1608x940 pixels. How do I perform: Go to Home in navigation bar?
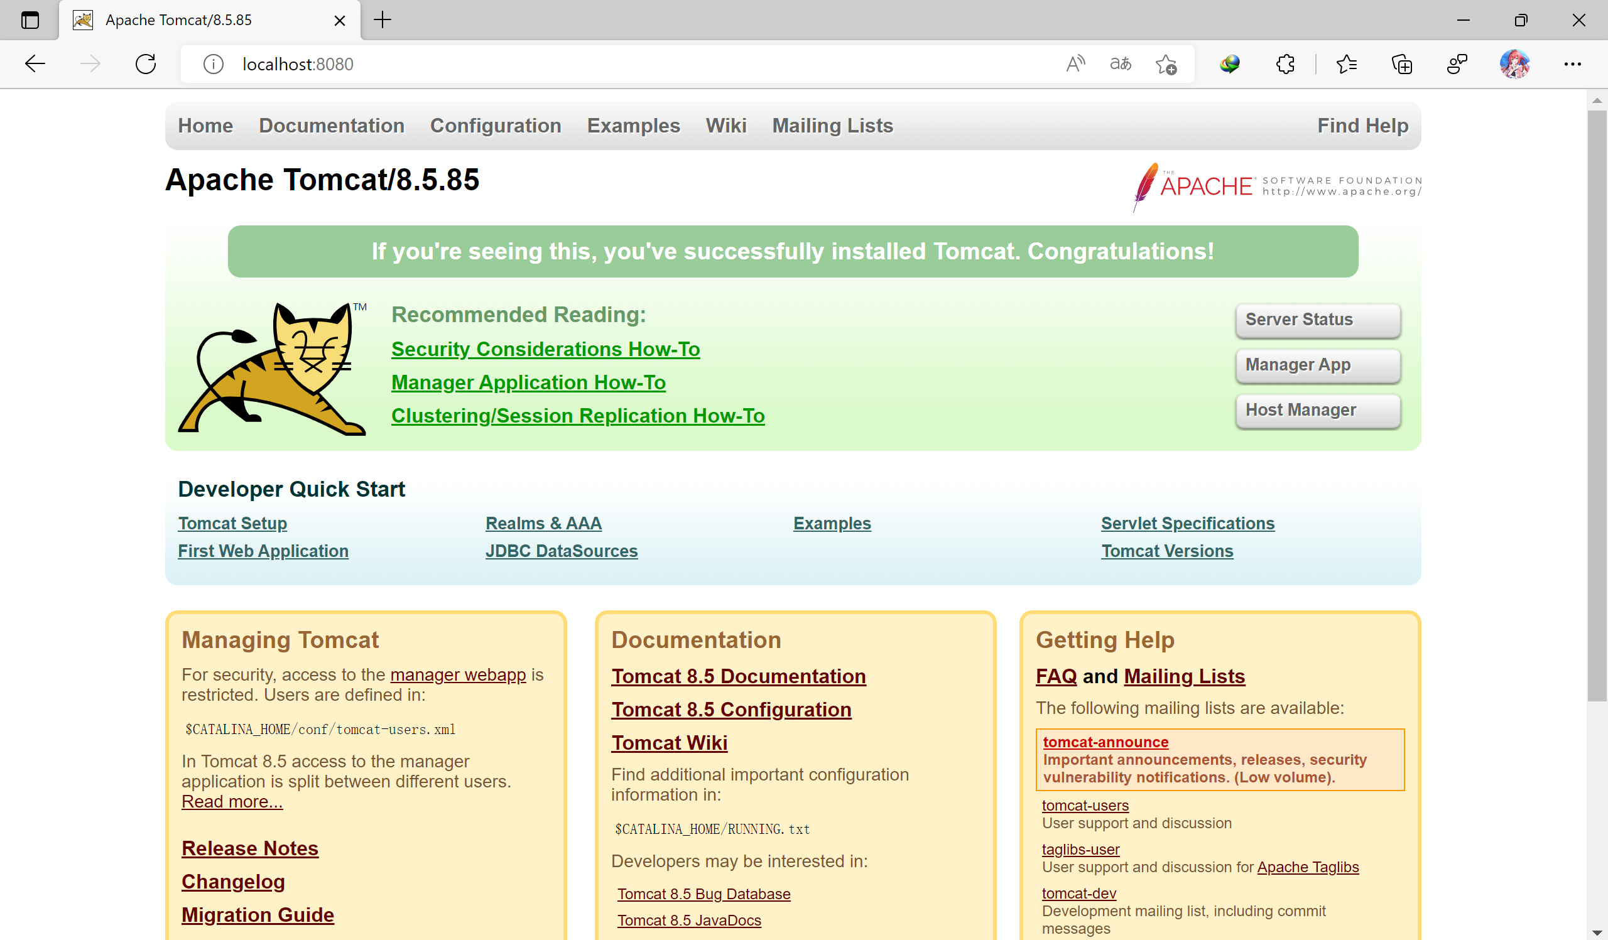pos(205,126)
